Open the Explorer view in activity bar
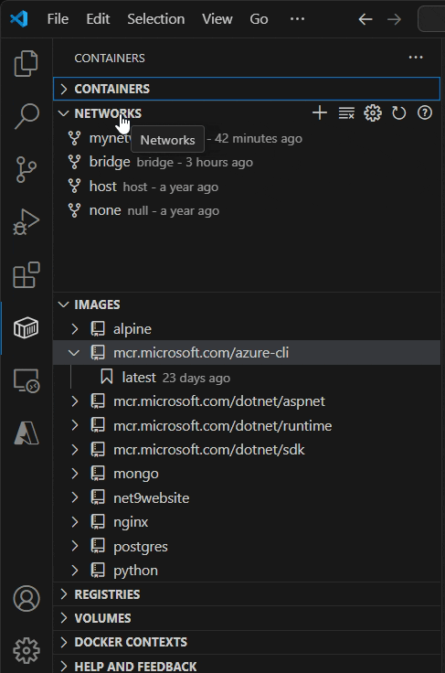This screenshot has width=445, height=673. point(26,63)
